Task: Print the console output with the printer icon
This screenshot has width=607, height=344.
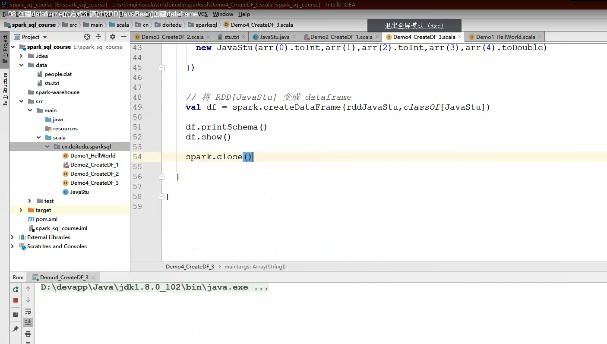Action: [x=28, y=334]
